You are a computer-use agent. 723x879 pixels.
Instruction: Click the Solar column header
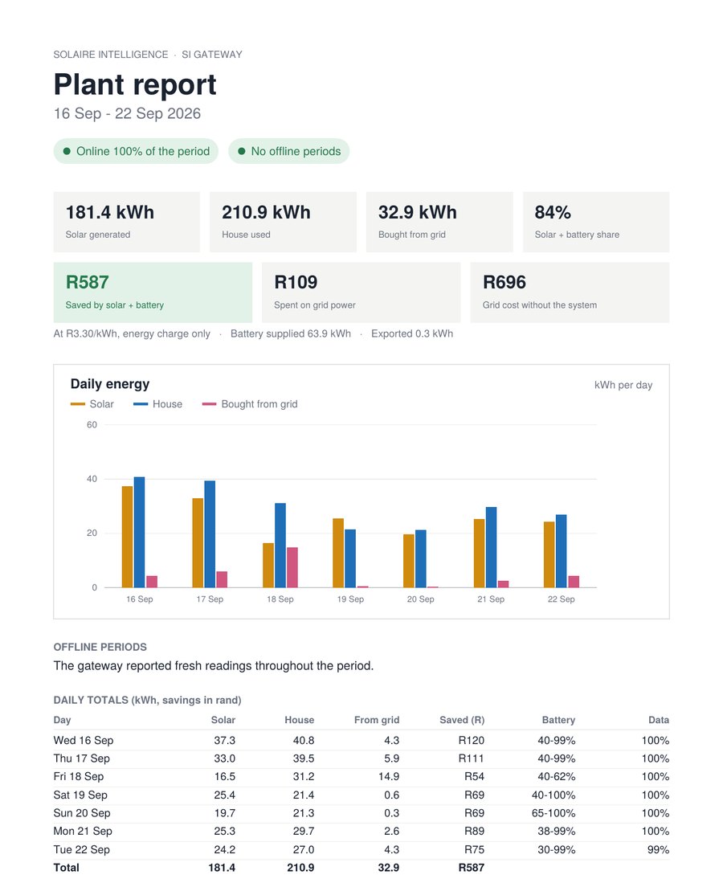point(223,720)
